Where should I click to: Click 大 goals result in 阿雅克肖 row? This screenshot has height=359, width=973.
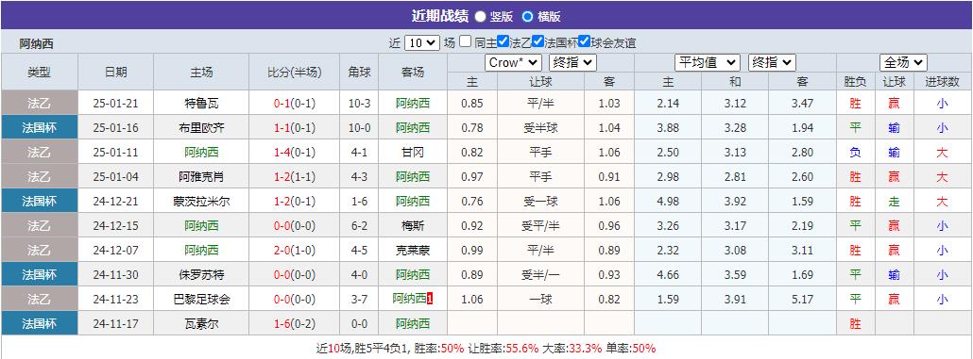(x=942, y=177)
